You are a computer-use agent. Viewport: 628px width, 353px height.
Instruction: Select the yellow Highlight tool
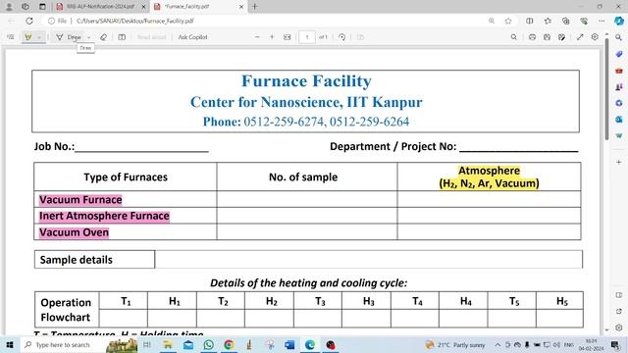(28, 37)
